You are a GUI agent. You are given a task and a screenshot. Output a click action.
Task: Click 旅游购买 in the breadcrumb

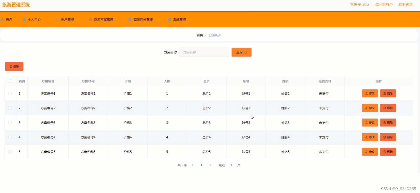(x=215, y=35)
